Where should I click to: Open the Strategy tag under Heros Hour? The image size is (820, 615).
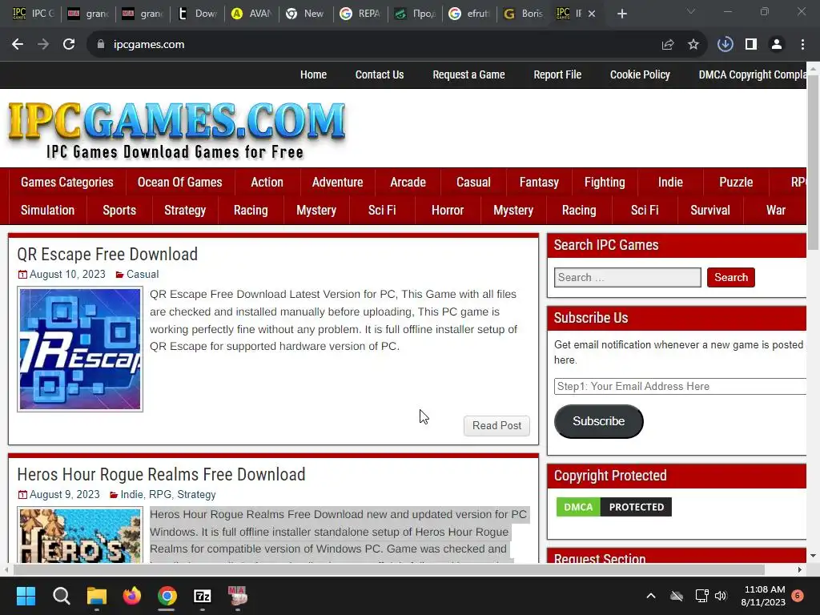tap(196, 495)
